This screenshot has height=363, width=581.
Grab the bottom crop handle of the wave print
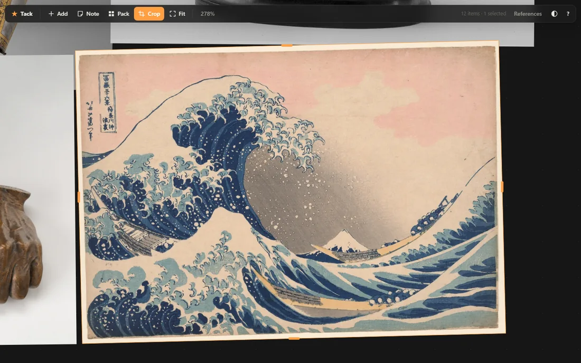pyautogui.click(x=294, y=338)
